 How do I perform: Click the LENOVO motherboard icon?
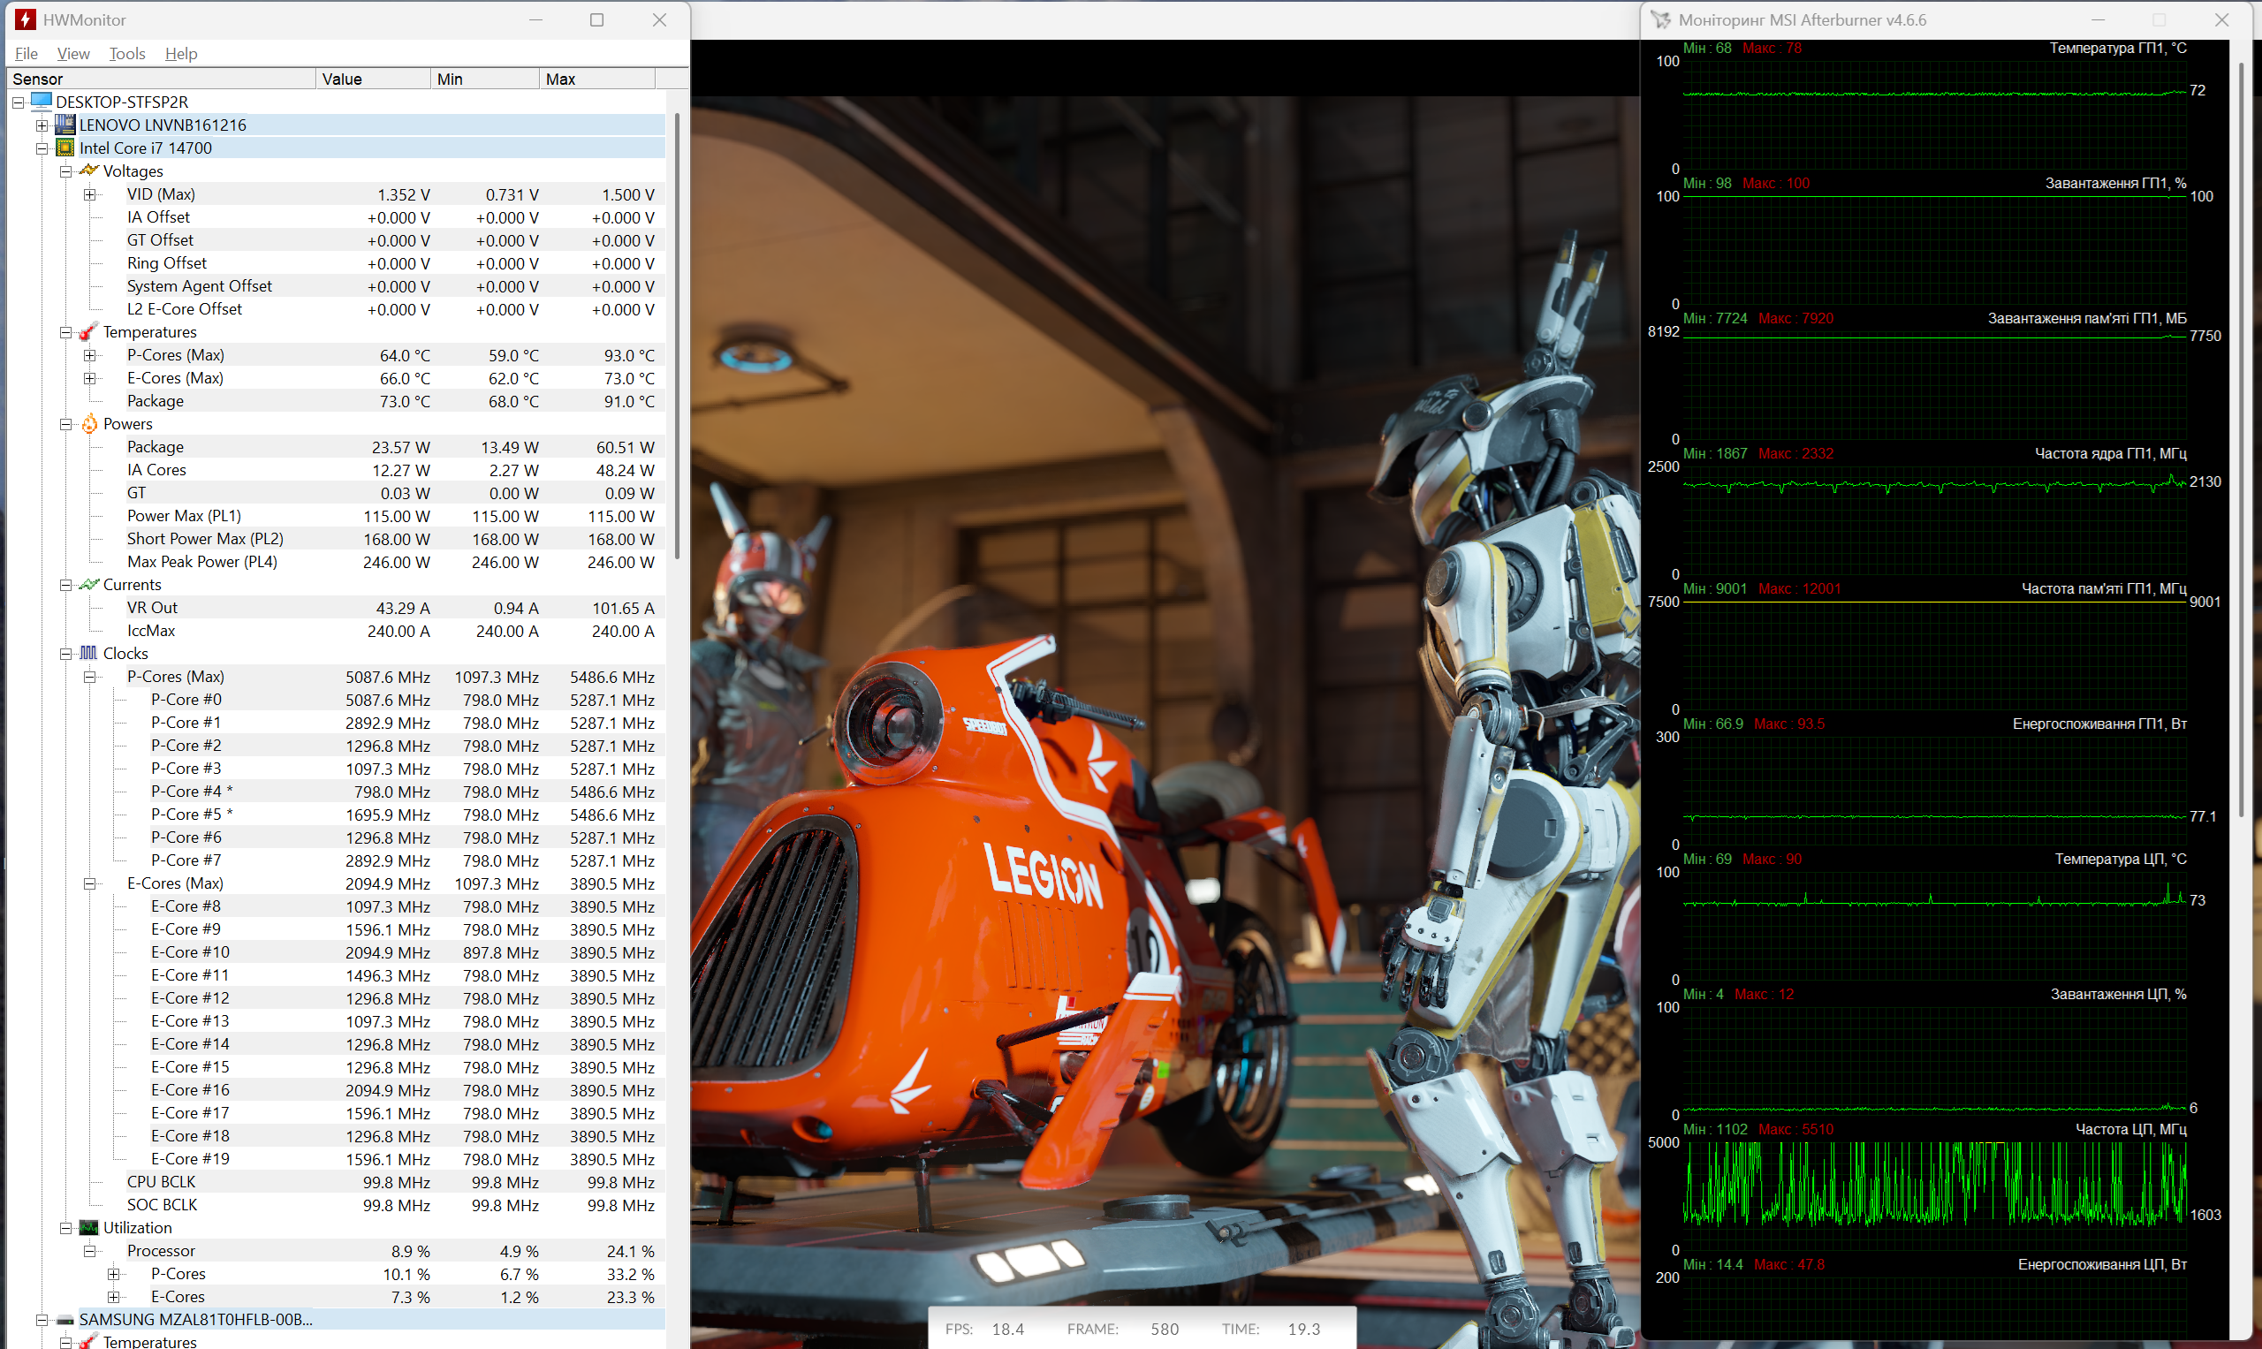click(65, 125)
